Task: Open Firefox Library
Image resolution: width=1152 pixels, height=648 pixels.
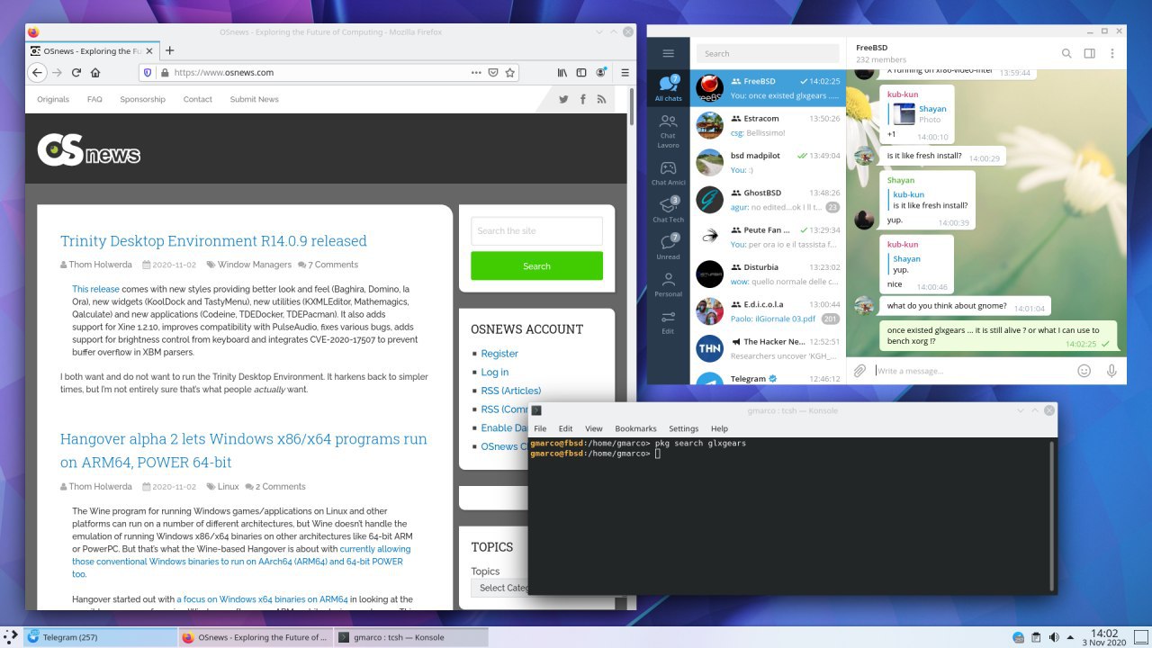Action: click(x=563, y=73)
